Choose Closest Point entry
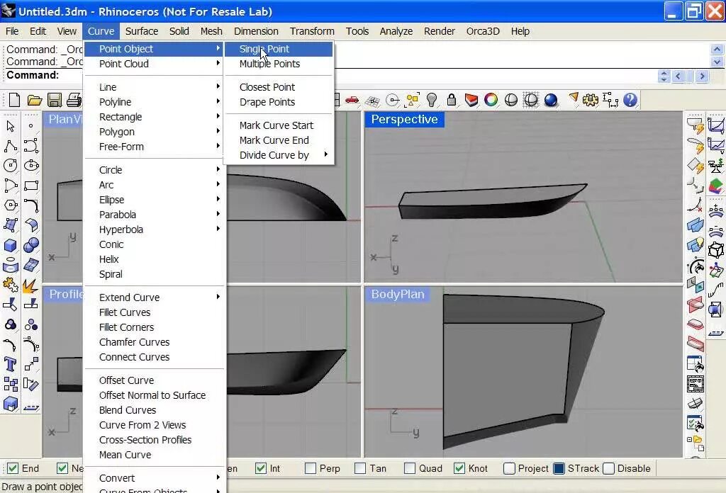 pyautogui.click(x=279, y=87)
